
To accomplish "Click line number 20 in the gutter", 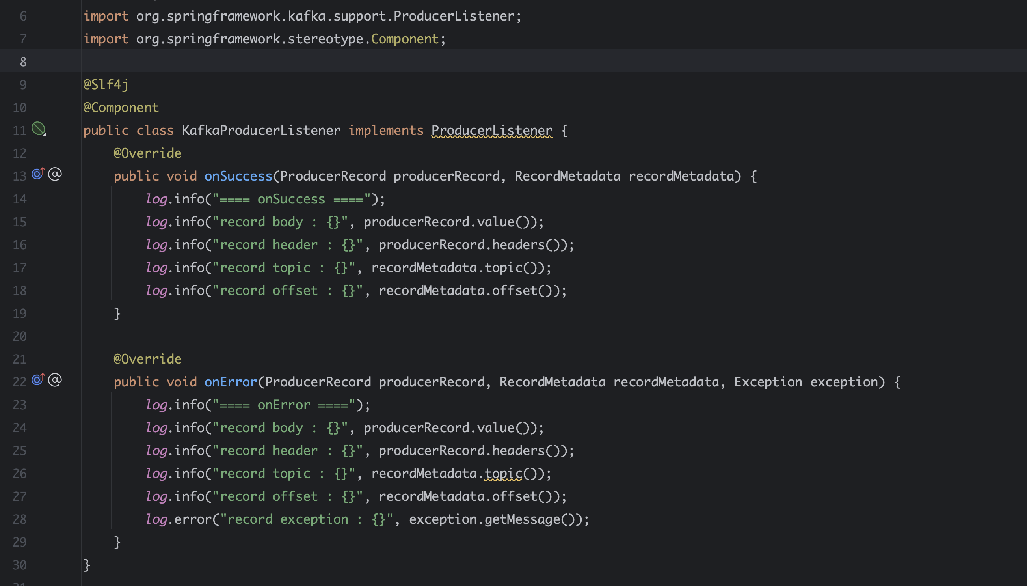I will pyautogui.click(x=20, y=336).
